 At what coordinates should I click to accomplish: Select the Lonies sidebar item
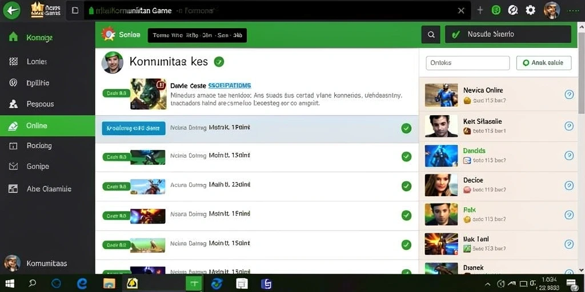[47, 62]
